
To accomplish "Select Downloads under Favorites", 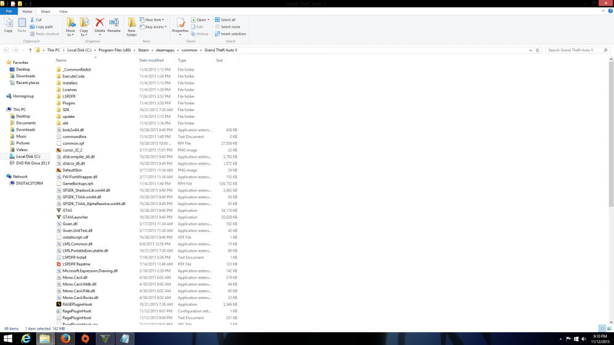I will 25,76.
